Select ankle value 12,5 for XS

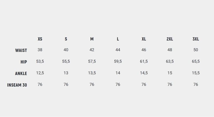40,73
